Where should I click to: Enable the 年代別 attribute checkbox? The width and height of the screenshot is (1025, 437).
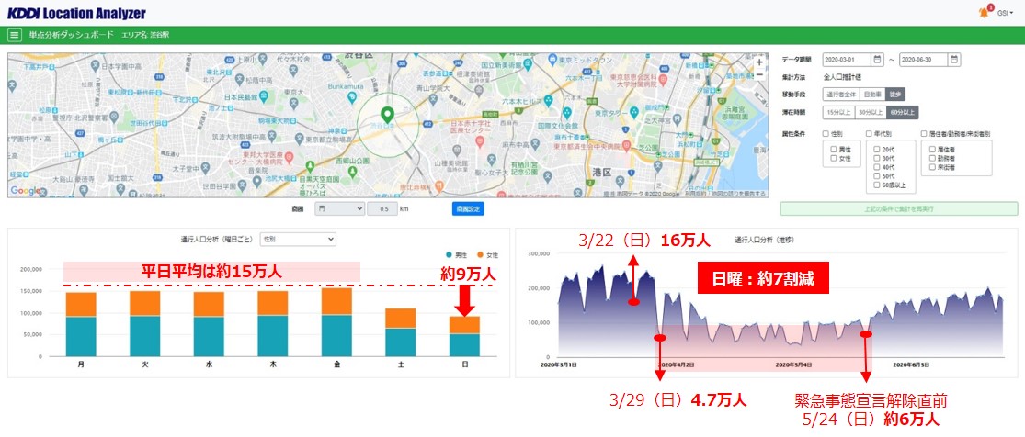click(868, 134)
